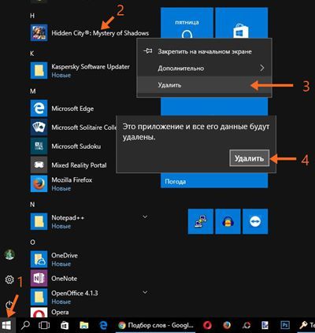Click the user account avatar
This screenshot has width=315, height=333.
pyautogui.click(x=9, y=254)
